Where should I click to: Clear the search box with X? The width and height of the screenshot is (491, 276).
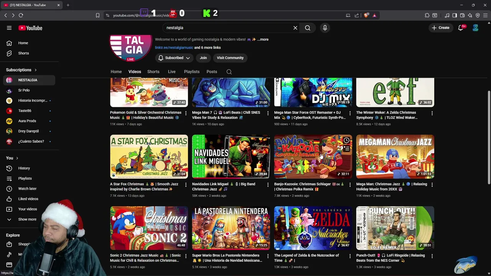[x=295, y=28]
